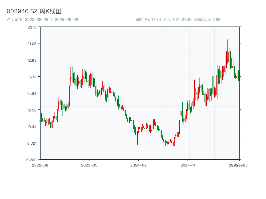The image size is (266, 199).
Task: Select the 2024-11 x-axis date label
Action: (188, 165)
